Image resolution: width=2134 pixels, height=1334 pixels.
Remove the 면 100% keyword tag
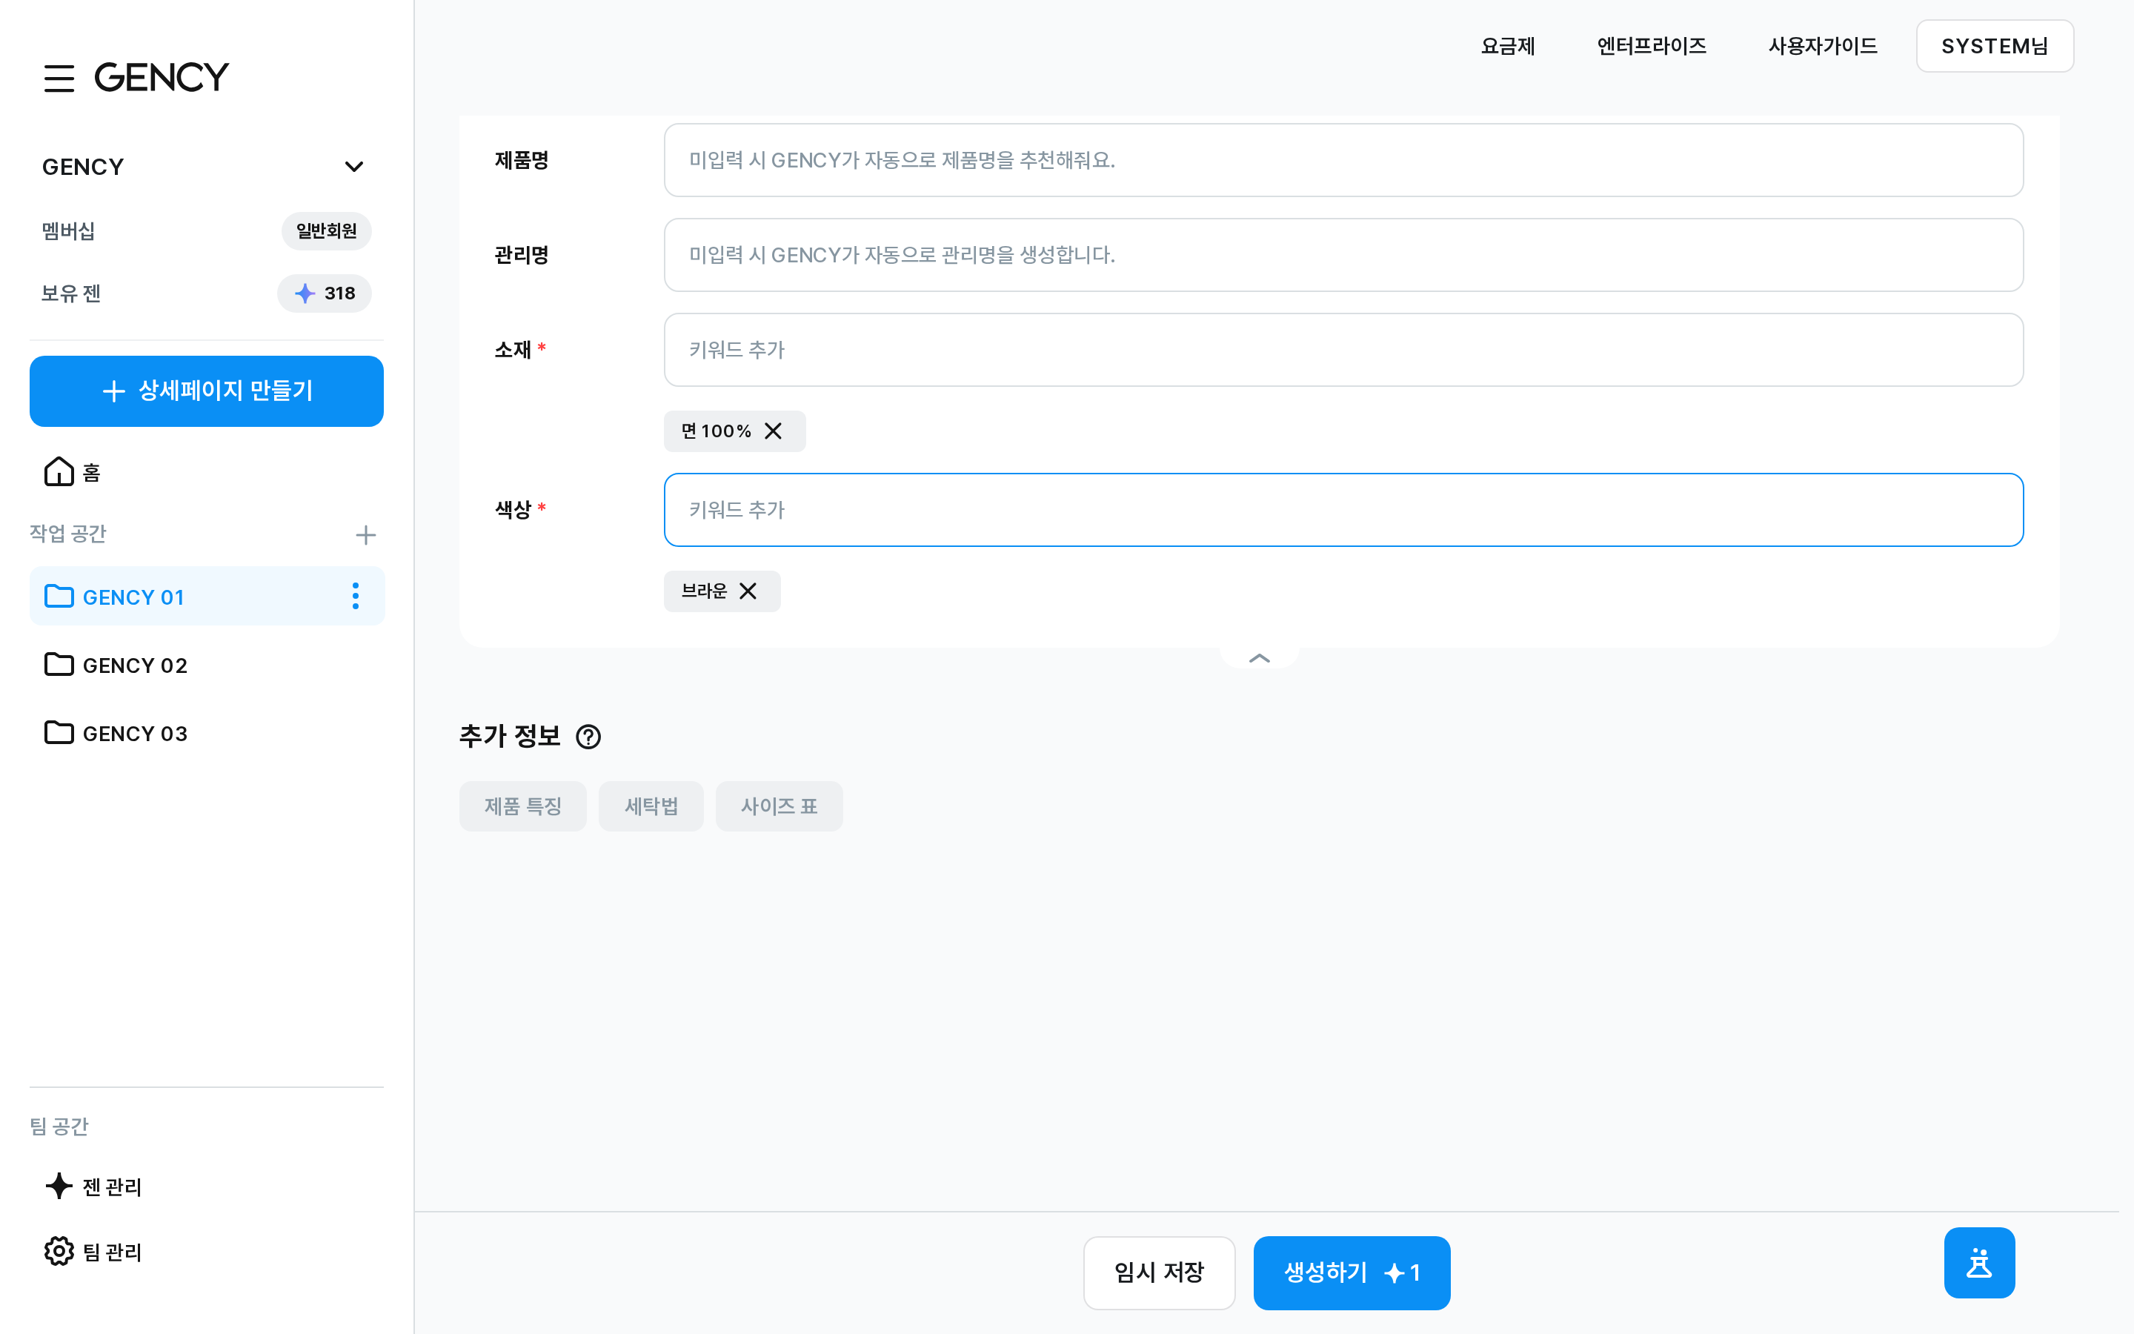774,431
